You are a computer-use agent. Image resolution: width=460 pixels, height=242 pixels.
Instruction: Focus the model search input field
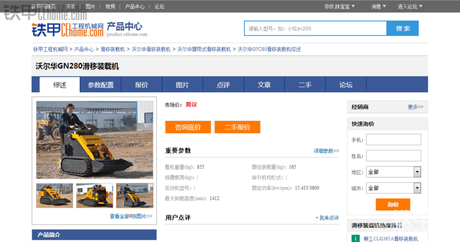(x=315, y=28)
